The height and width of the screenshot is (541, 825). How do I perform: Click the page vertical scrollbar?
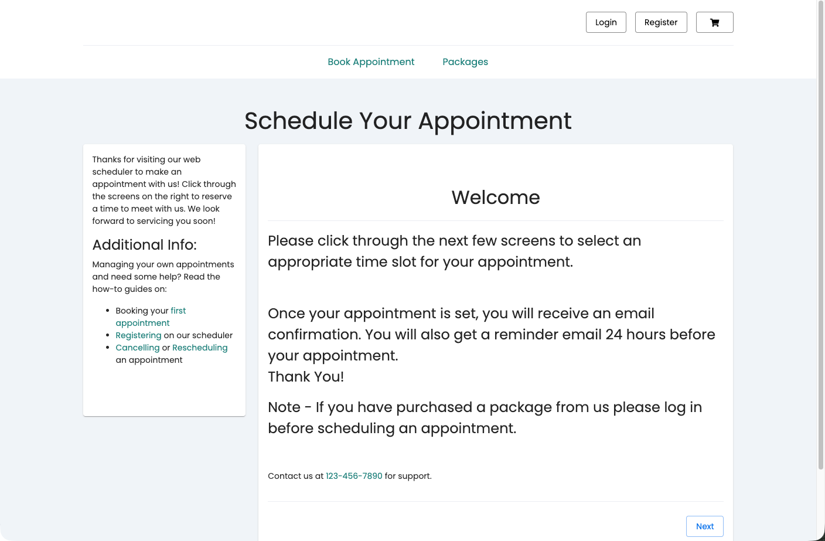click(x=821, y=234)
